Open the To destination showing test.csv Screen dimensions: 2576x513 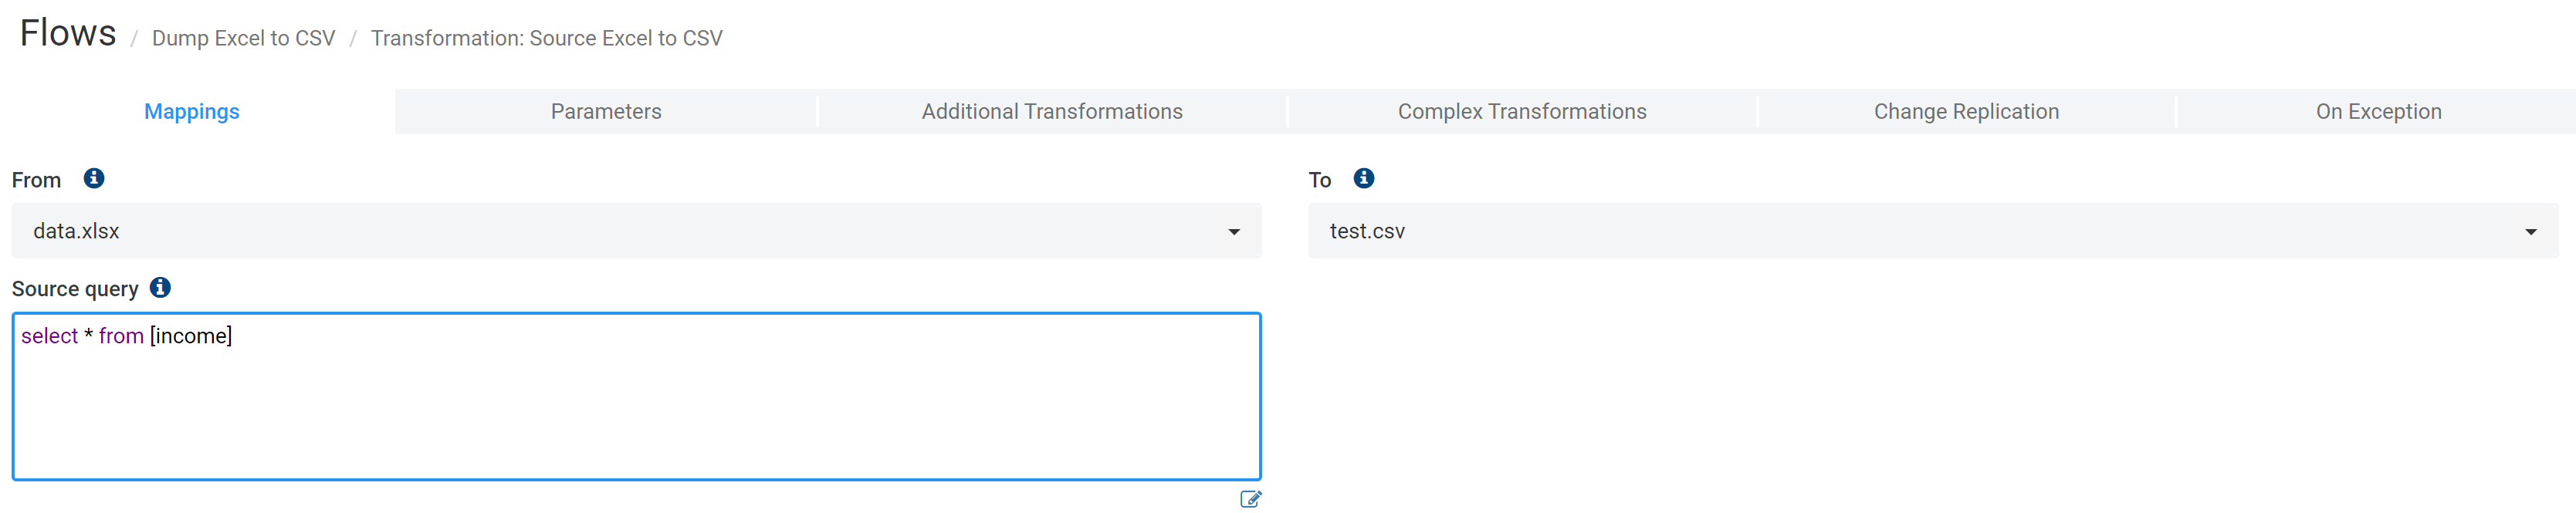click(x=1933, y=231)
